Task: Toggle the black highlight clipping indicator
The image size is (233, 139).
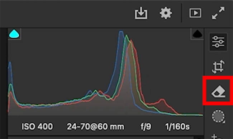Action: click(197, 34)
